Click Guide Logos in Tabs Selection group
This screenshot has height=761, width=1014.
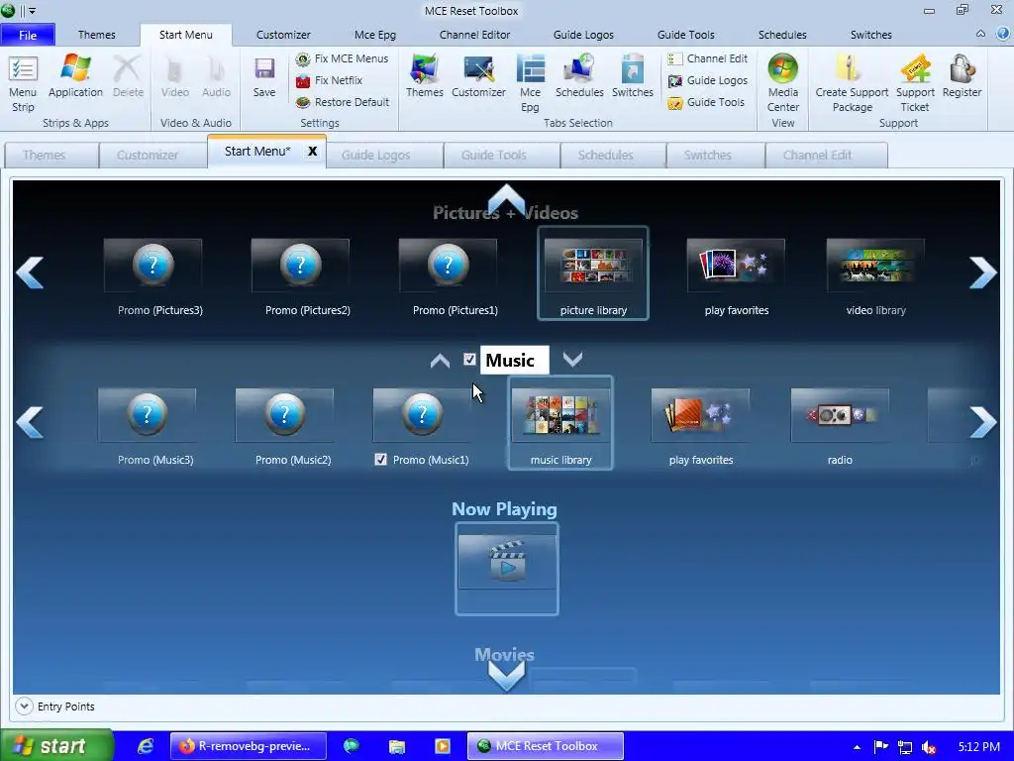click(x=707, y=81)
